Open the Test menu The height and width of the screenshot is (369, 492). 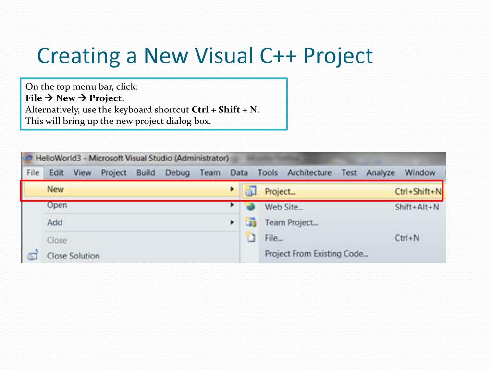pyautogui.click(x=349, y=172)
